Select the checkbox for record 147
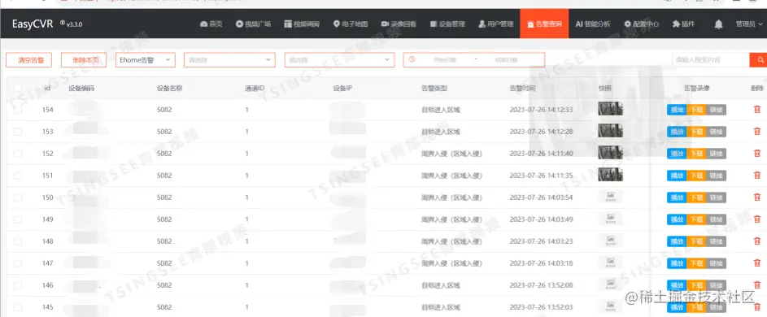This screenshot has height=317, width=767. click(18, 263)
